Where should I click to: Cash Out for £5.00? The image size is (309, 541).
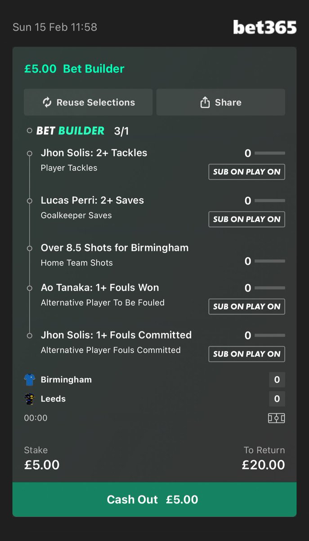pos(154,500)
